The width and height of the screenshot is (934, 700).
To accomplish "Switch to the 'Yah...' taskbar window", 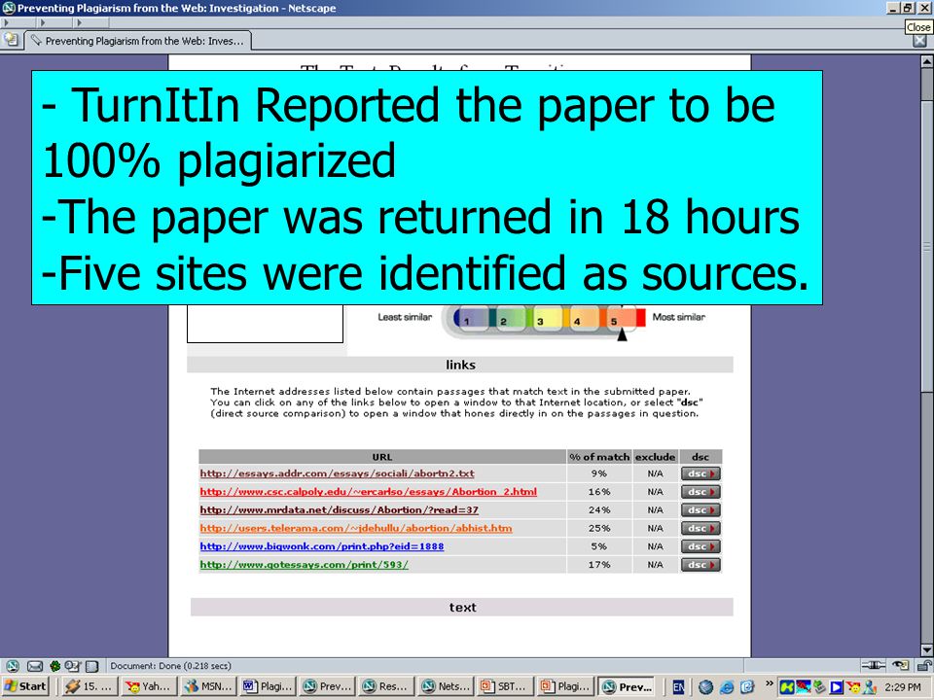I will tap(148, 686).
